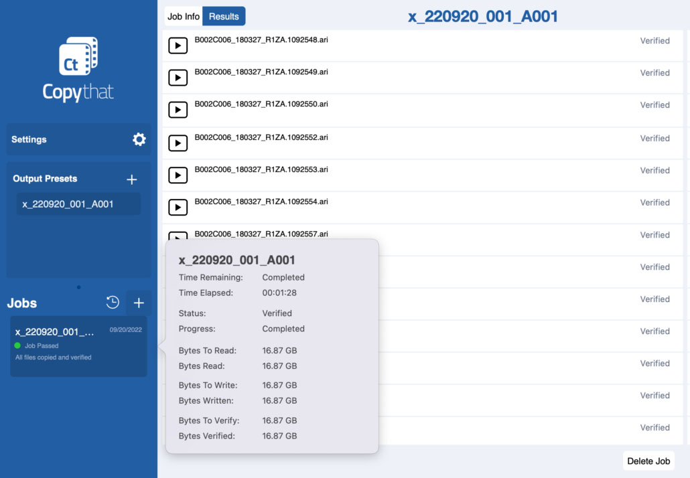The height and width of the screenshot is (478, 690).
Task: Click the Copy That logo
Action: click(x=78, y=67)
